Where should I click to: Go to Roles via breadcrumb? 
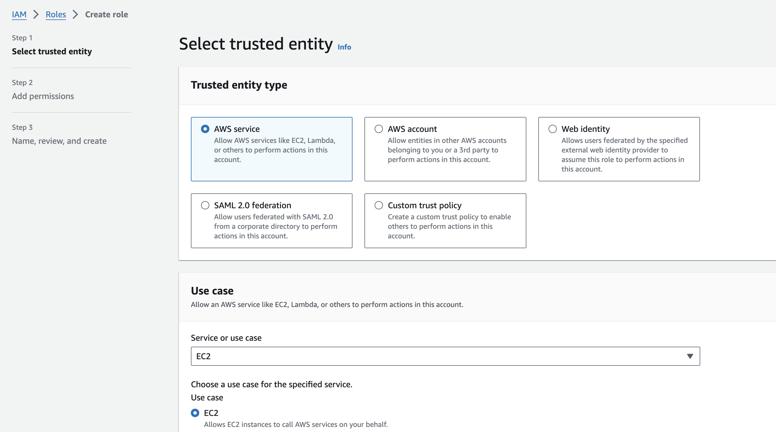(56, 14)
